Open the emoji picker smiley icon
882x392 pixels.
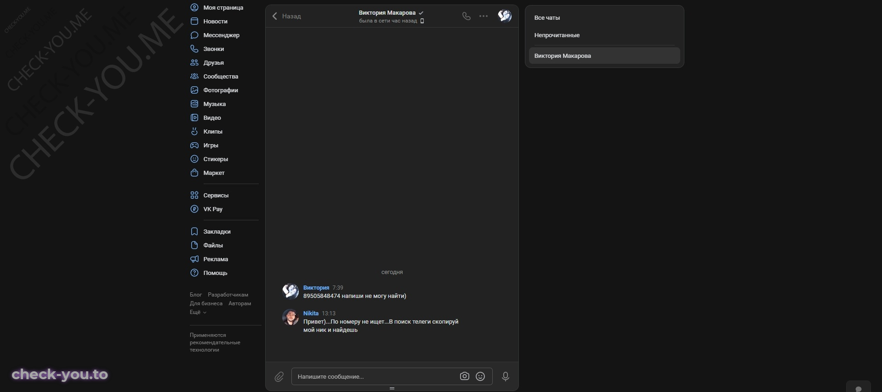tap(480, 376)
